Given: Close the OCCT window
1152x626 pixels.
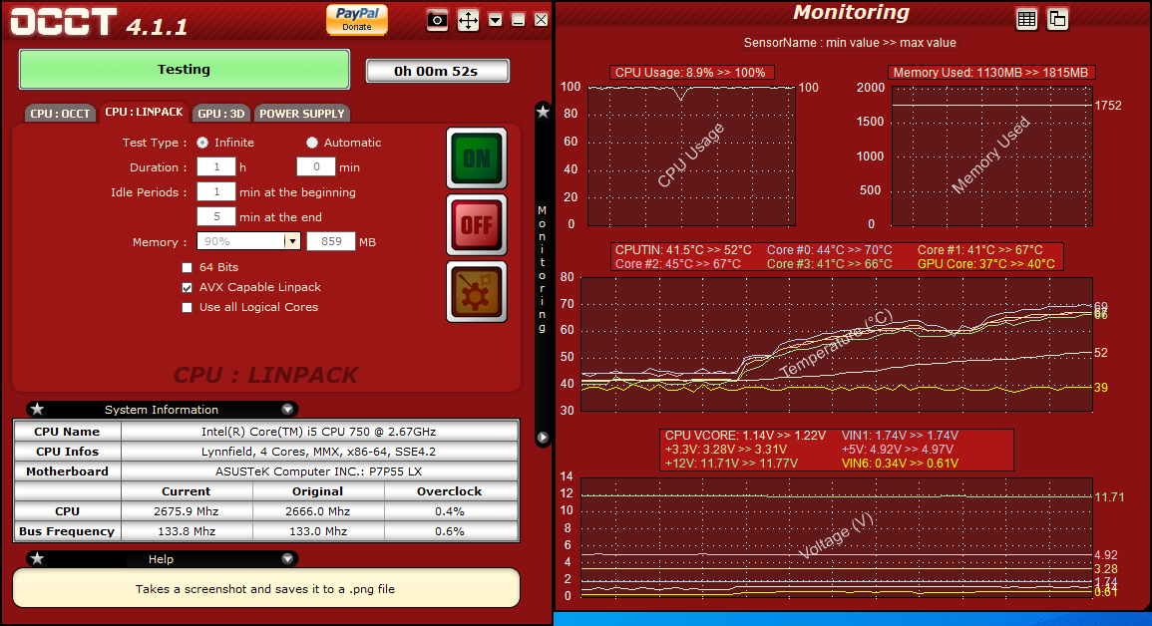Looking at the screenshot, I should (x=541, y=20).
